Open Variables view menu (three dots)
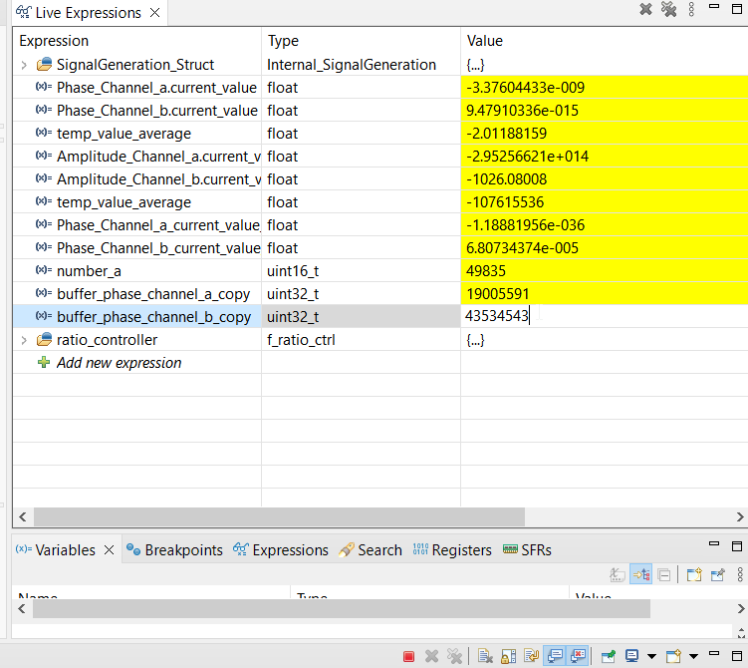Viewport: 748px width, 668px height. pyautogui.click(x=740, y=575)
